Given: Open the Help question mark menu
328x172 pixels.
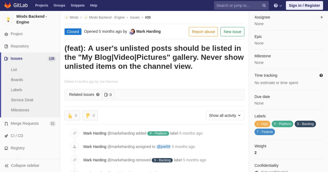Looking at the screenshot, I should [278, 5].
